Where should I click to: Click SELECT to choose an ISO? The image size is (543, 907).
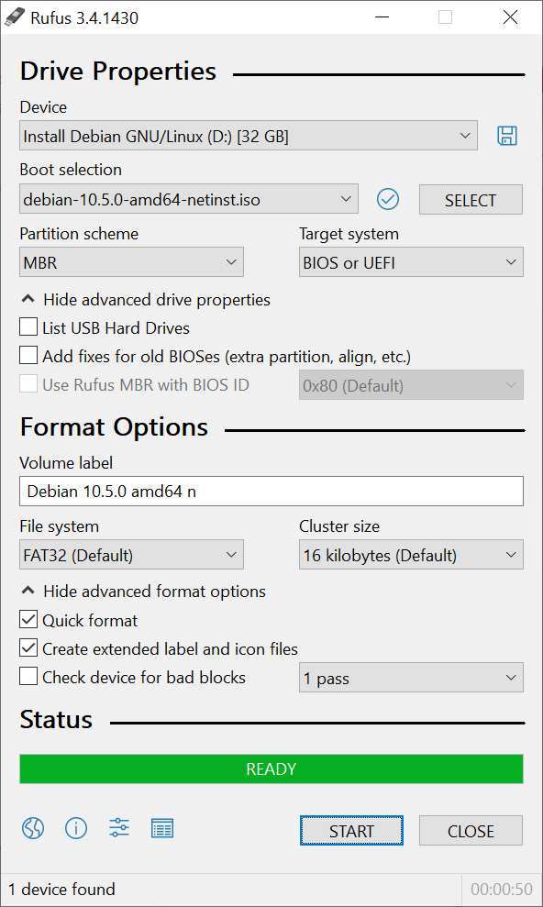tap(471, 200)
